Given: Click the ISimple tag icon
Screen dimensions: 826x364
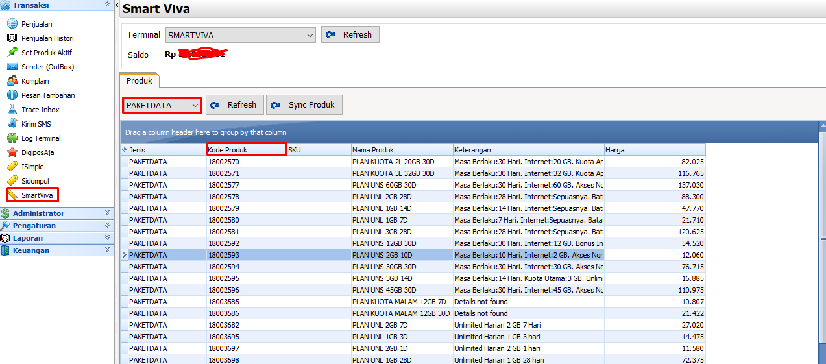Looking at the screenshot, I should (12, 167).
